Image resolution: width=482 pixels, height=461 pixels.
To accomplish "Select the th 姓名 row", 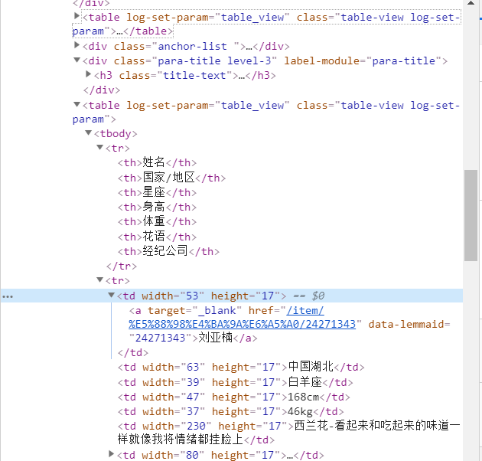I will (x=157, y=162).
